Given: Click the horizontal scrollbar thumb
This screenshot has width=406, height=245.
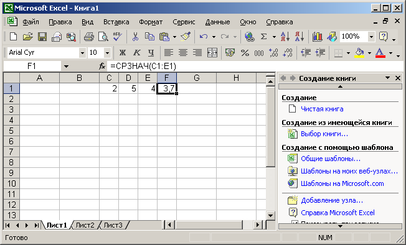Looking at the screenshot, I should pos(209,225).
